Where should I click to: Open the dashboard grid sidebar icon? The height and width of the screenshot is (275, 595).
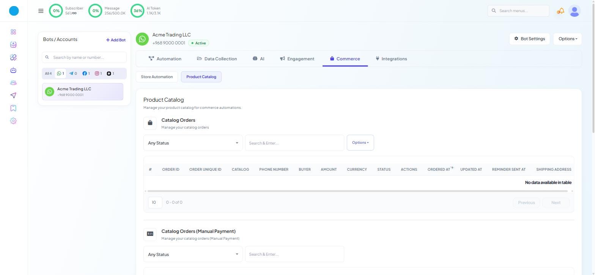pos(13,32)
